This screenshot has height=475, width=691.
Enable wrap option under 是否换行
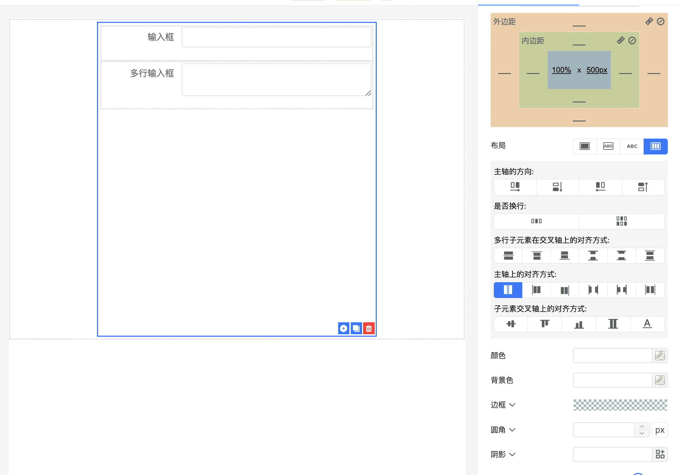621,221
